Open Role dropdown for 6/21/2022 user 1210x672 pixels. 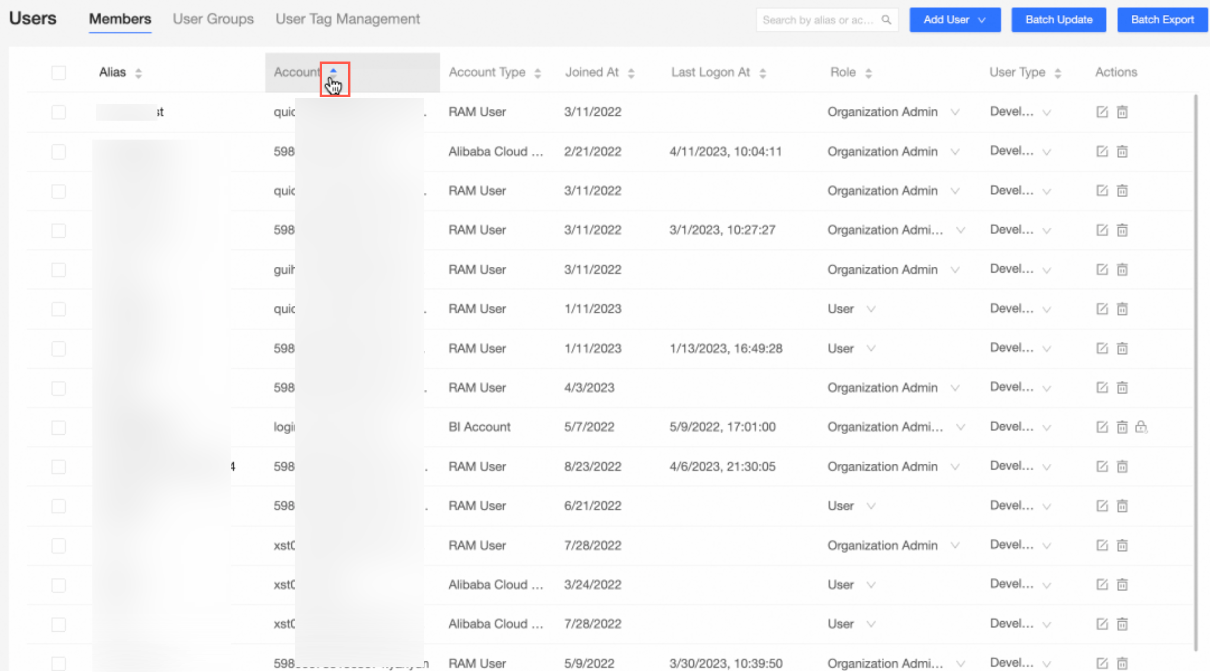tap(871, 506)
